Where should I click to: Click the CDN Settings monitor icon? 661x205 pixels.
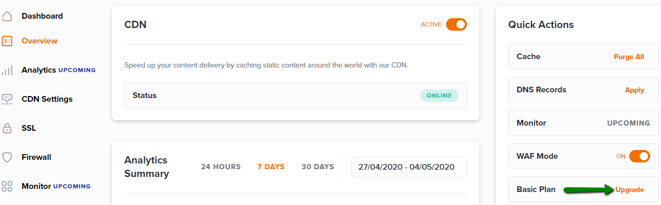coord(7,99)
